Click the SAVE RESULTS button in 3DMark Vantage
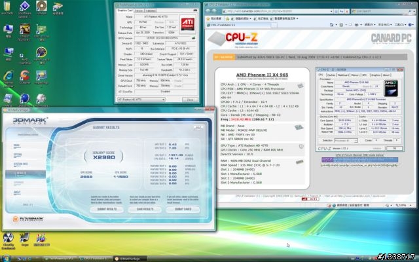 point(145,210)
